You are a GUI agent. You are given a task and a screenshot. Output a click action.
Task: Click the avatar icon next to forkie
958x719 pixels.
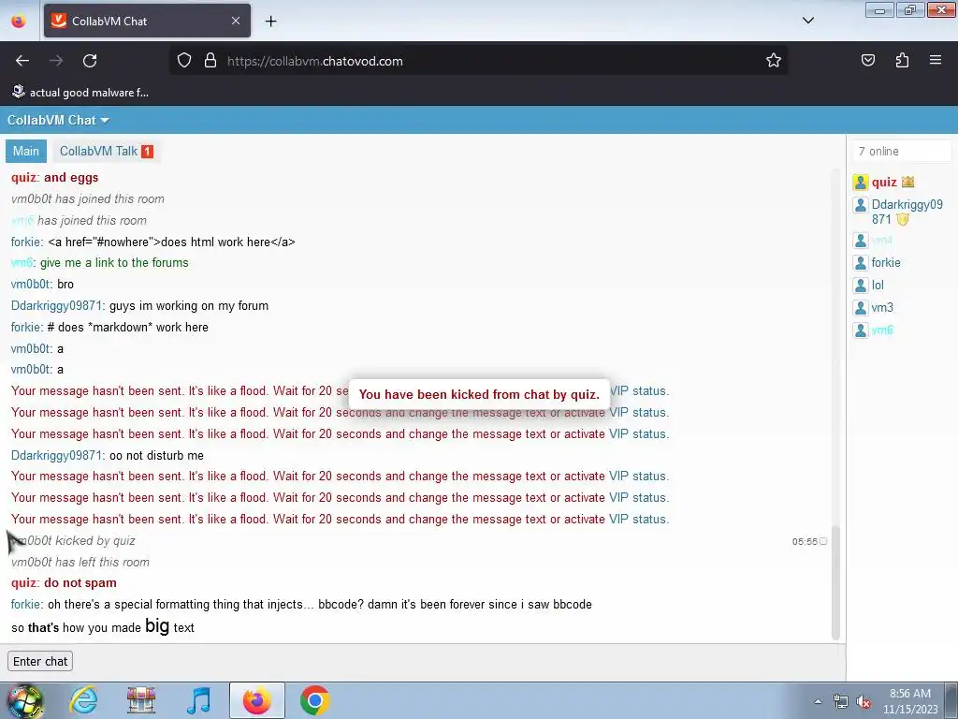point(861,263)
